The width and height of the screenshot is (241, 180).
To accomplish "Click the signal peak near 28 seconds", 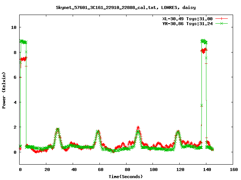I will (57, 130).
